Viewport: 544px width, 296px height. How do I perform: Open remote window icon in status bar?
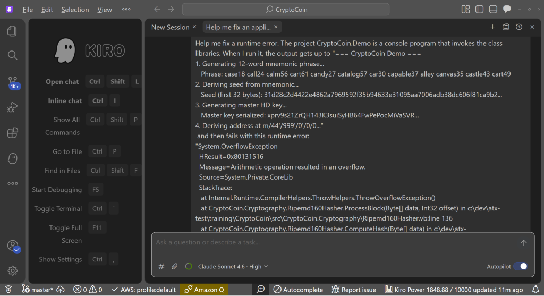(x=8, y=289)
